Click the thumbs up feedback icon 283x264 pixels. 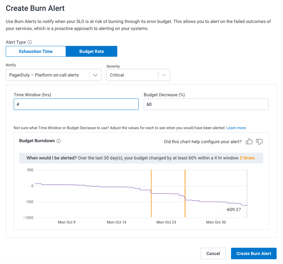pos(249,142)
